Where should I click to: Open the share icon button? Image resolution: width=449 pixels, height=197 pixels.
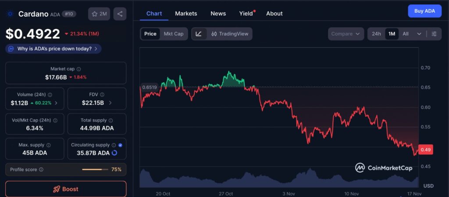tap(120, 14)
